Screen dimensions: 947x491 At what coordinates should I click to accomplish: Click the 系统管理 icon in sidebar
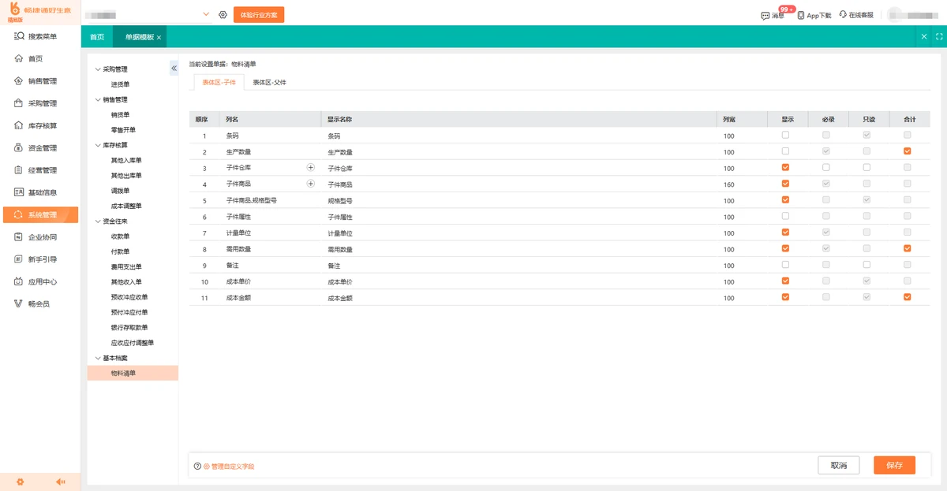point(19,215)
